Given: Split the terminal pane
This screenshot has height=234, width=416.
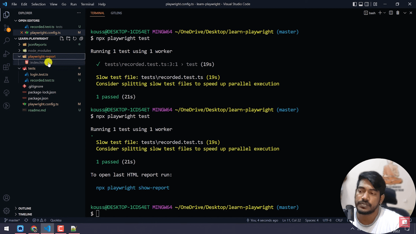Looking at the screenshot, I should [x=391, y=13].
